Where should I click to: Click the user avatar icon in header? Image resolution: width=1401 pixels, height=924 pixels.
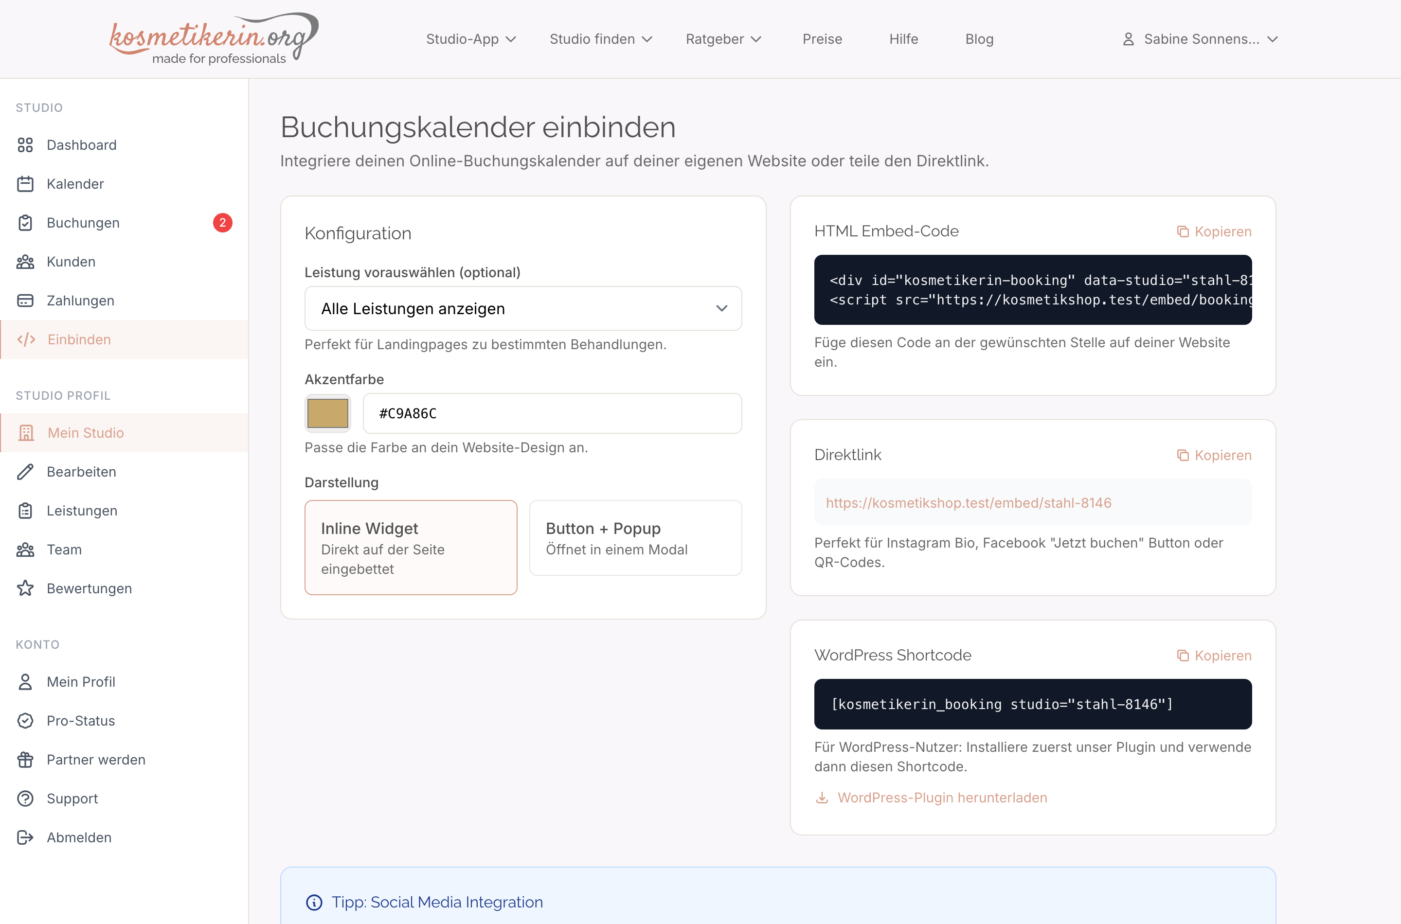coord(1128,39)
